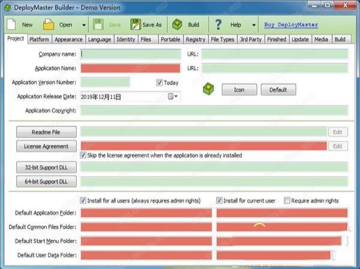
Task: Click the 64-bit Support DLL path field
Action: pos(214,181)
